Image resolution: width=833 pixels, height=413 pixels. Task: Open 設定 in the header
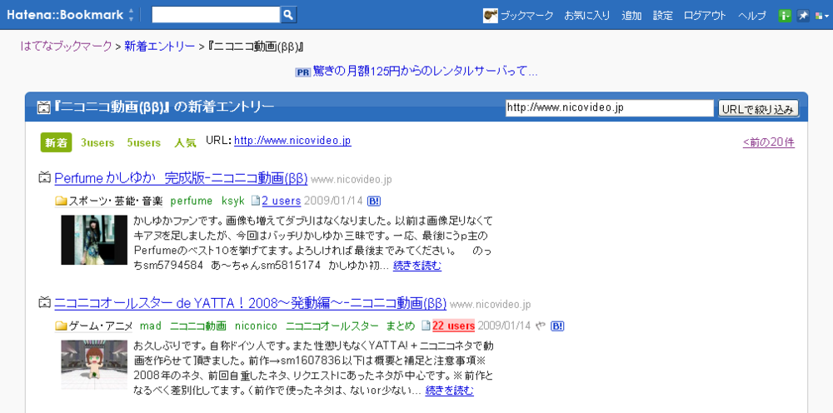click(x=663, y=15)
